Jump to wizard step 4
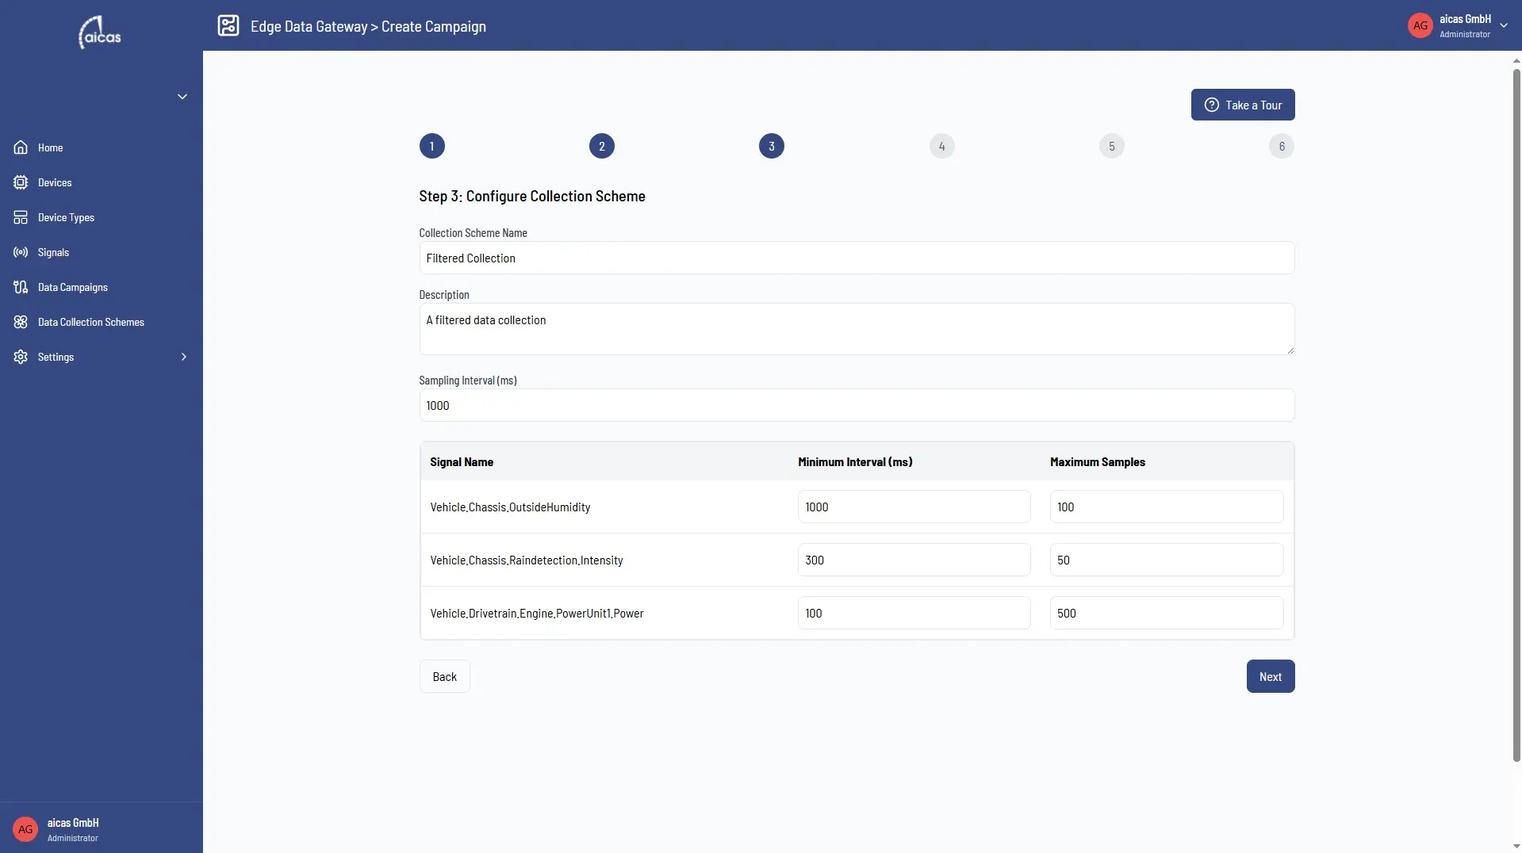This screenshot has height=853, width=1522. coord(941,146)
